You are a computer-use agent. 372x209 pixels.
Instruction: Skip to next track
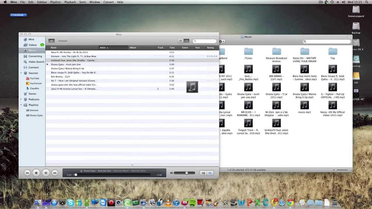point(54,173)
